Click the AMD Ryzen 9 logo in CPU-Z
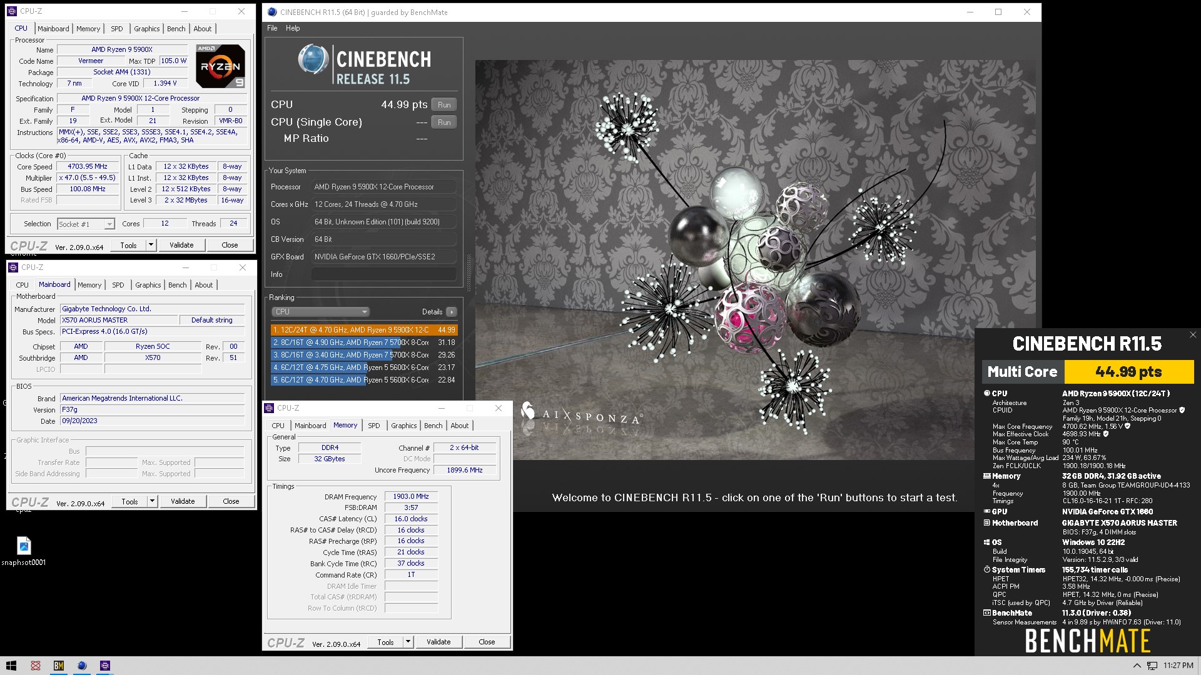 coord(220,66)
